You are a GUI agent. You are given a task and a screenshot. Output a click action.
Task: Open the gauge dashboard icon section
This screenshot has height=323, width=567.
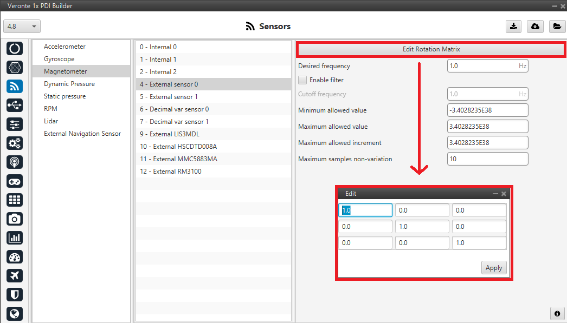click(x=15, y=257)
